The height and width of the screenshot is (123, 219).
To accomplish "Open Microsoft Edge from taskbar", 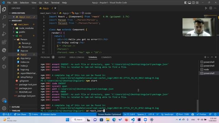I will (114, 120).
